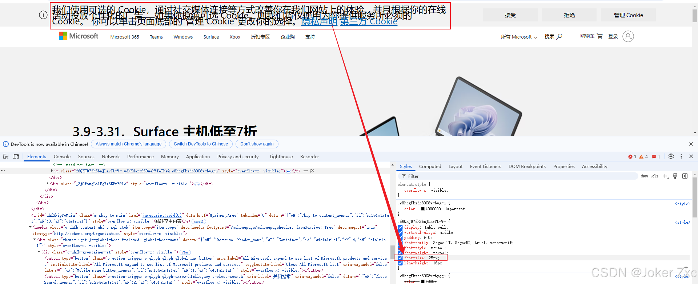Close the DevTools panel

(x=691, y=156)
